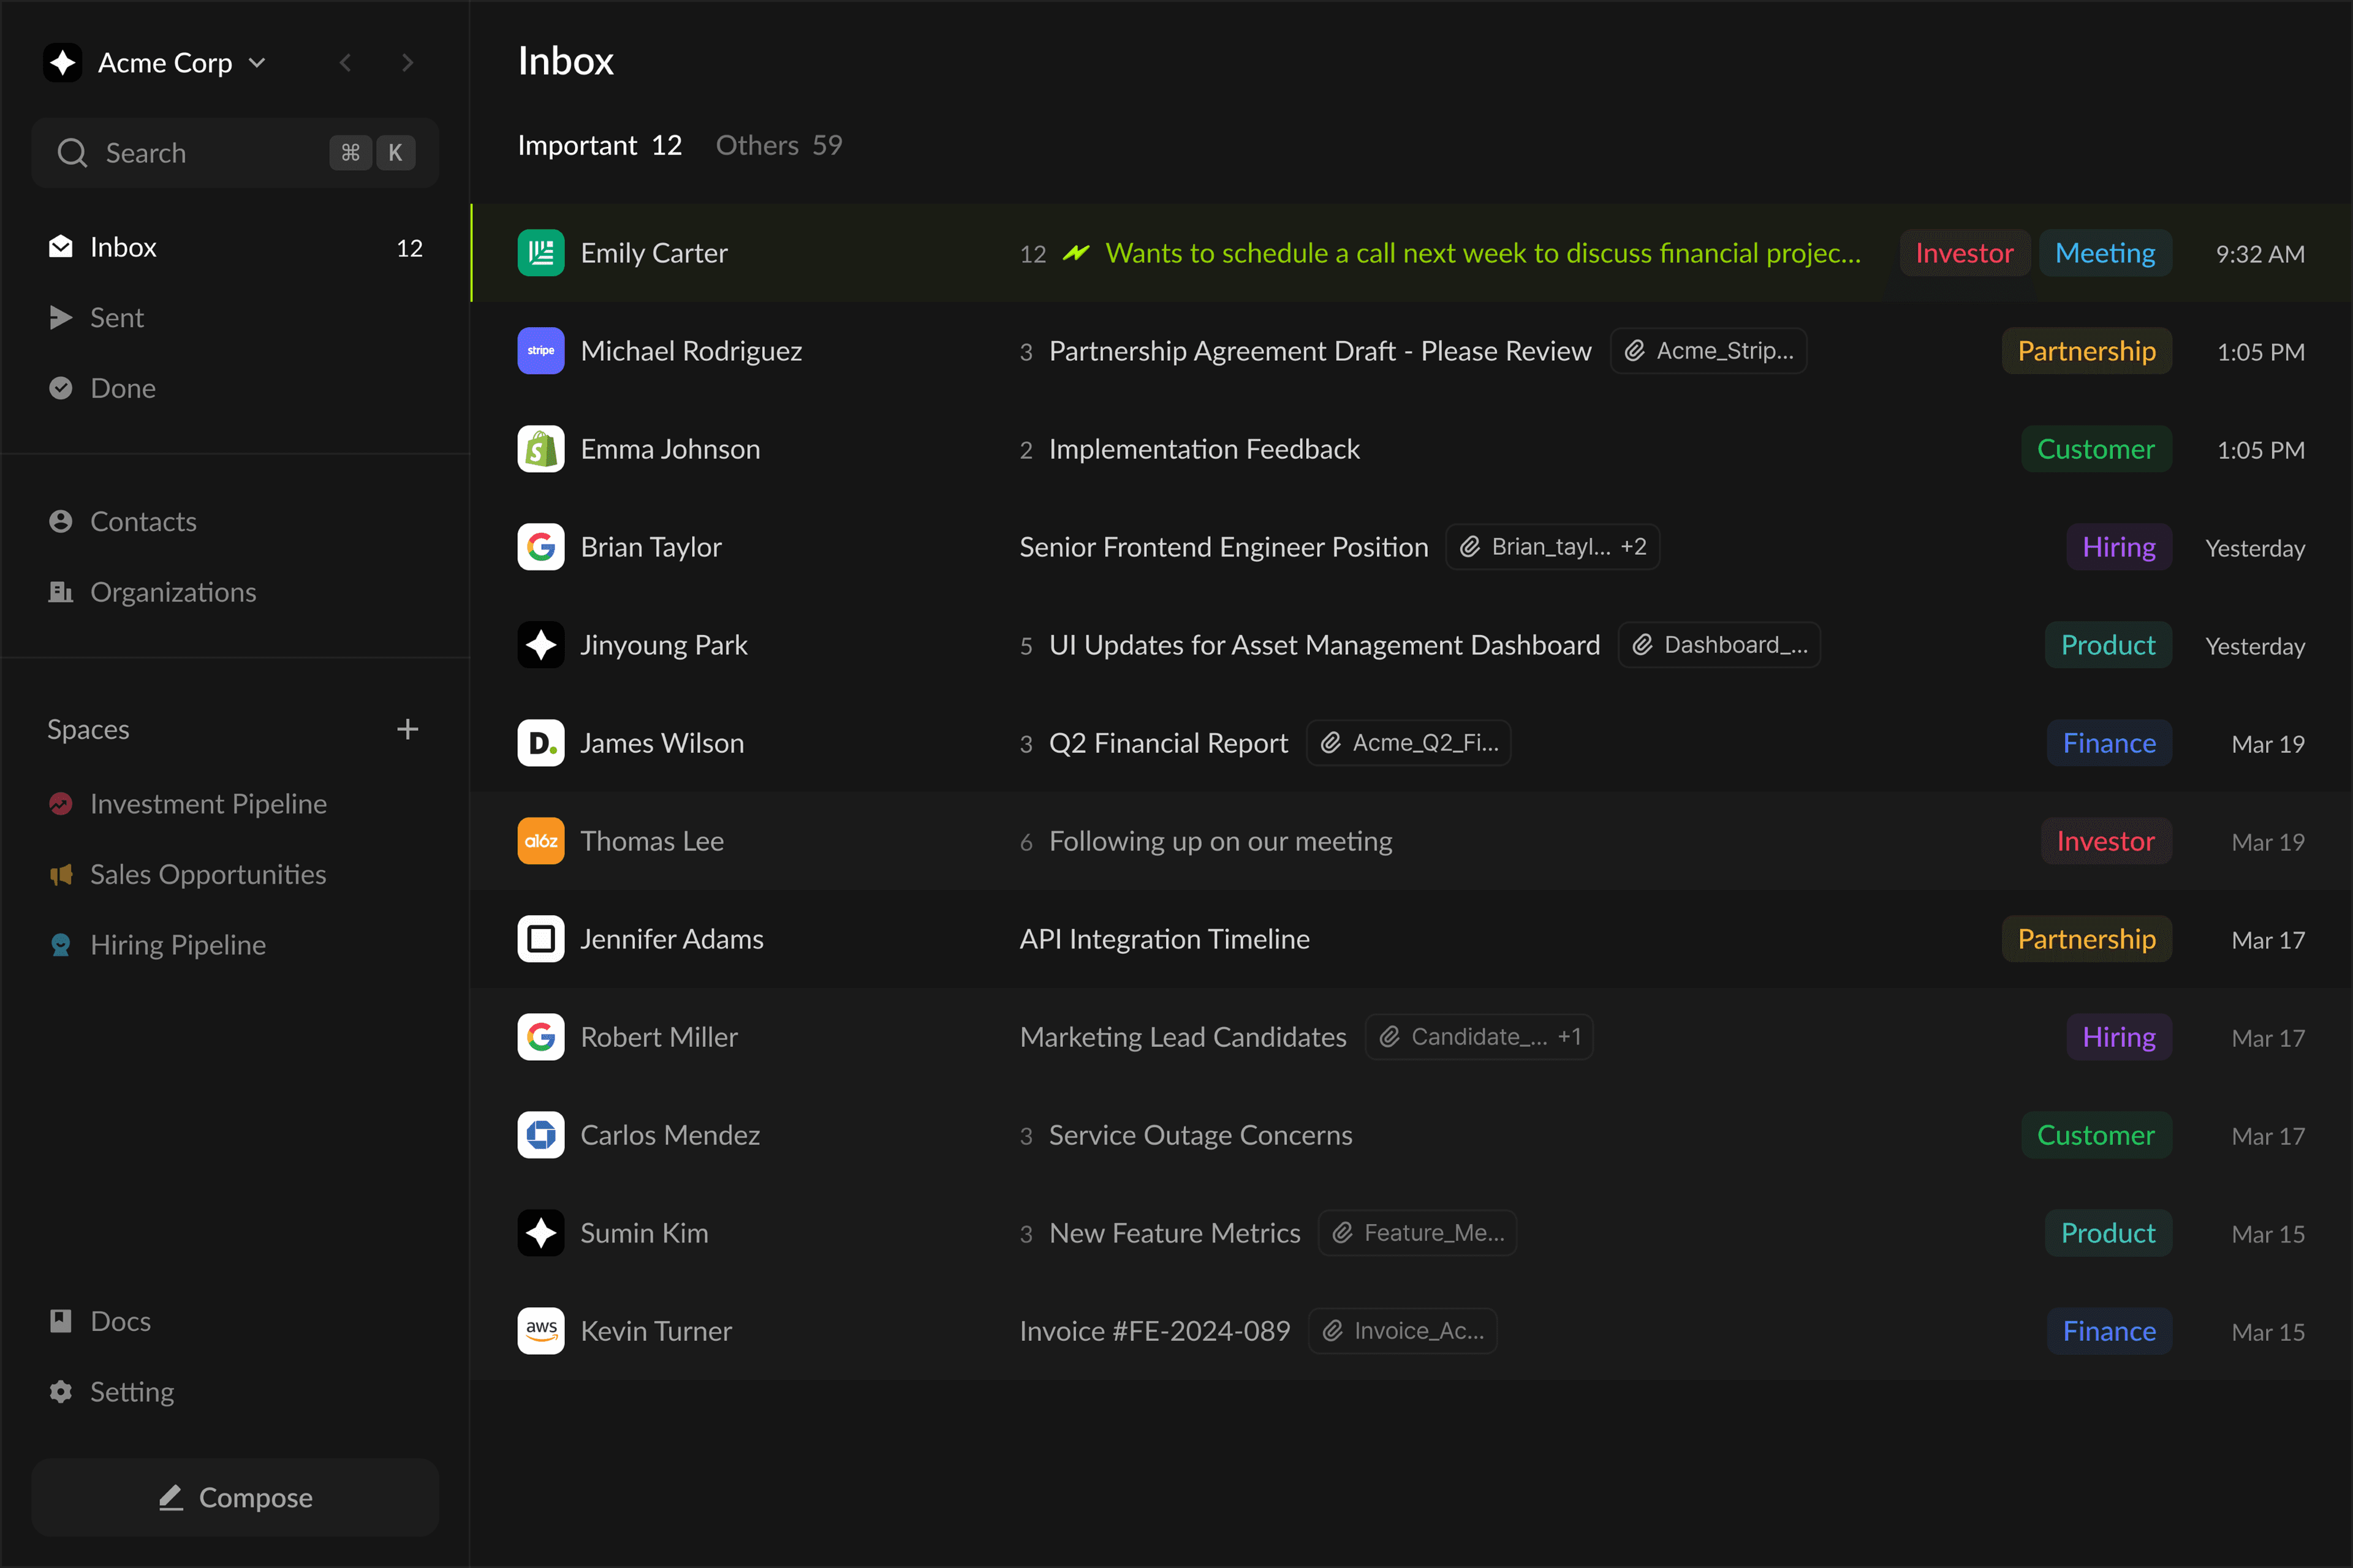Open "Partnership Agreement Draft - Please Review" email
The image size is (2353, 1568).
point(1319,351)
